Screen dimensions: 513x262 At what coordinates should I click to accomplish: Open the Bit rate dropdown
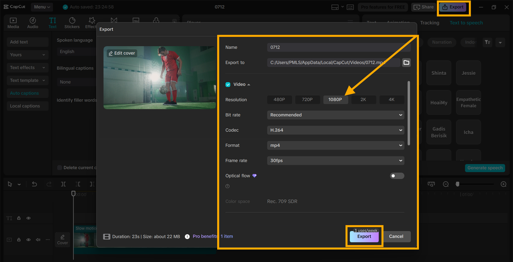[335, 115]
